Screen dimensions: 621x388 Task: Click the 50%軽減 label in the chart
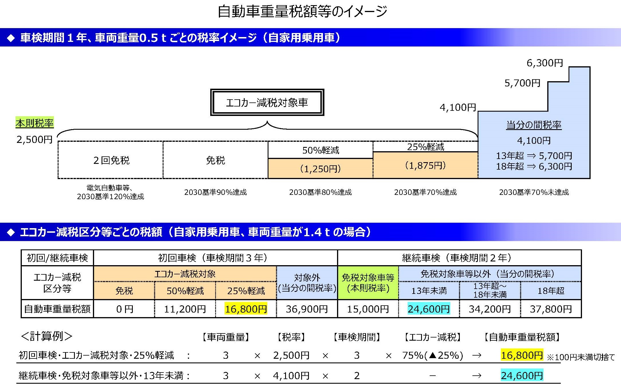[321, 150]
